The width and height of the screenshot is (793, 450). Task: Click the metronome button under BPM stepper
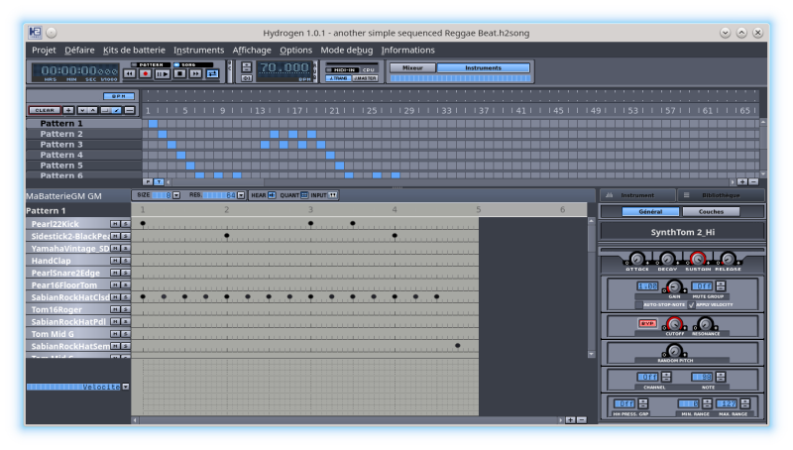coord(247,78)
